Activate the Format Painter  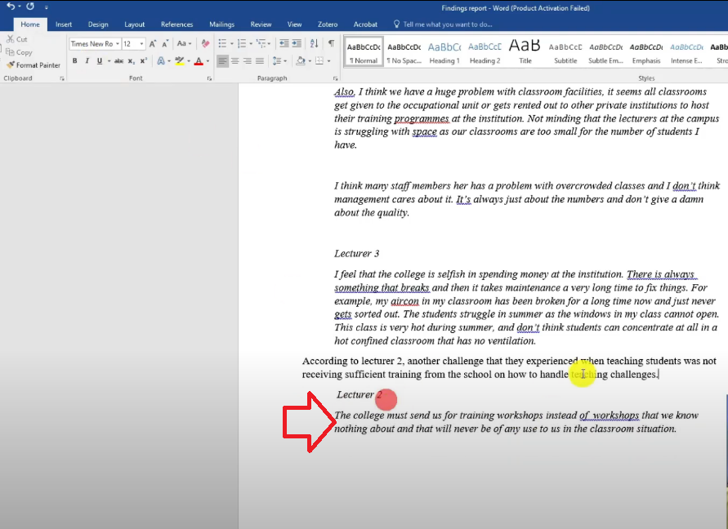click(33, 65)
